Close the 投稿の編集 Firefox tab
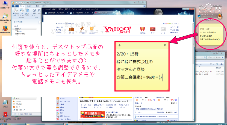 tap(67, 13)
